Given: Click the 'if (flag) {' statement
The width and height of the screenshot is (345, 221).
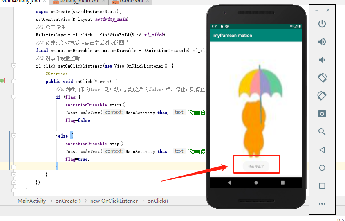Looking at the screenshot, I should (68, 97).
